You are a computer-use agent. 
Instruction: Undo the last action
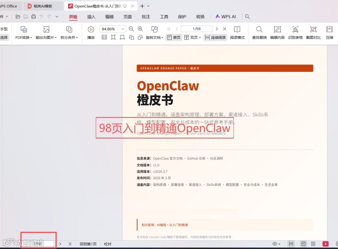41,17
